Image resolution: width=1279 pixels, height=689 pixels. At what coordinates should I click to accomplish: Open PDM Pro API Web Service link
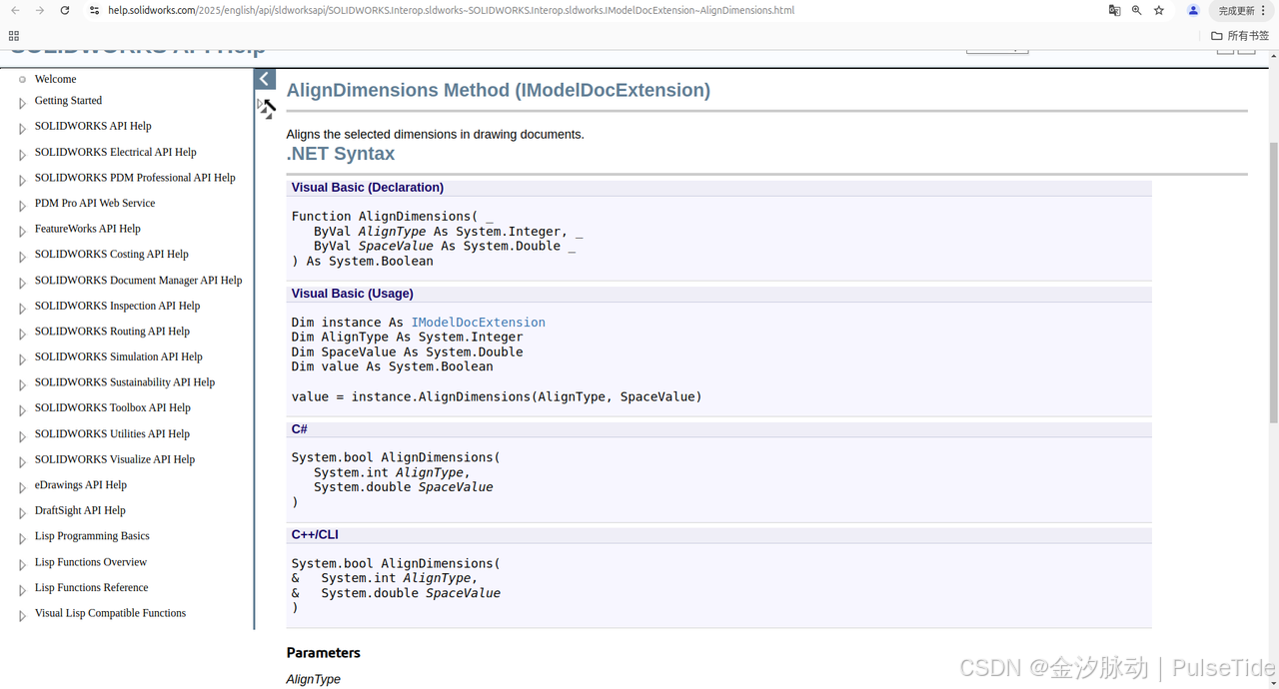tap(95, 203)
